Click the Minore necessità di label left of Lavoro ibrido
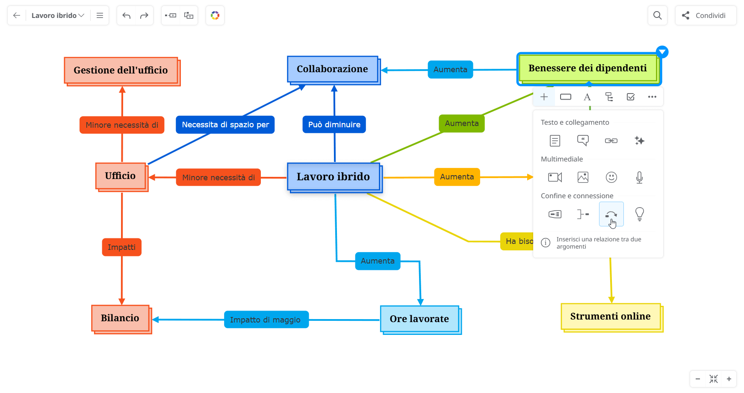Viewport: 744px width, 393px height. (x=218, y=177)
